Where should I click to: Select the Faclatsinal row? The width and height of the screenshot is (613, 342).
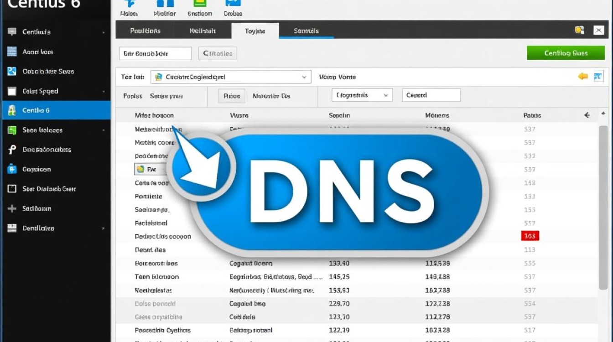[x=358, y=223]
